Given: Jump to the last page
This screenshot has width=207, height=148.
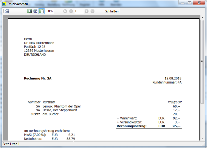Looking at the screenshot, I should tap(92, 11).
